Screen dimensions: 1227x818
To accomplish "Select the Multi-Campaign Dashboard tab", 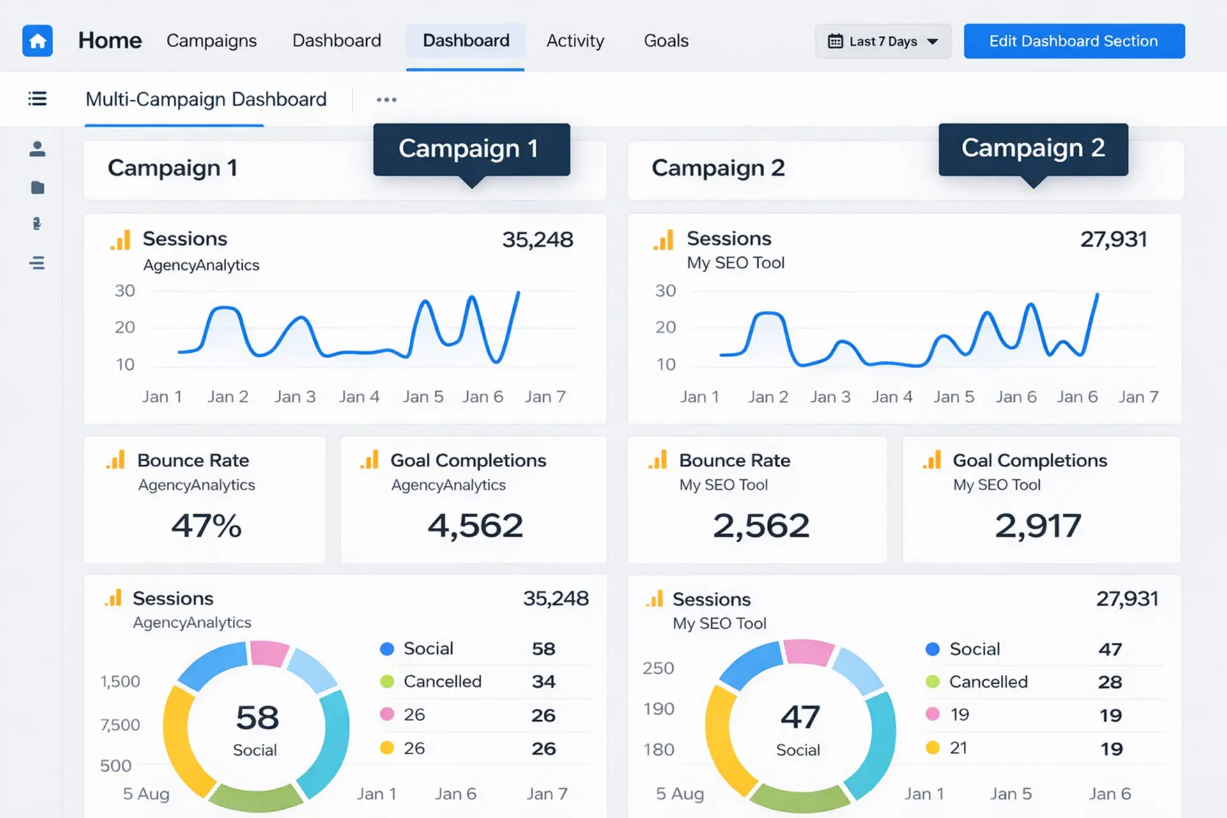I will [206, 100].
